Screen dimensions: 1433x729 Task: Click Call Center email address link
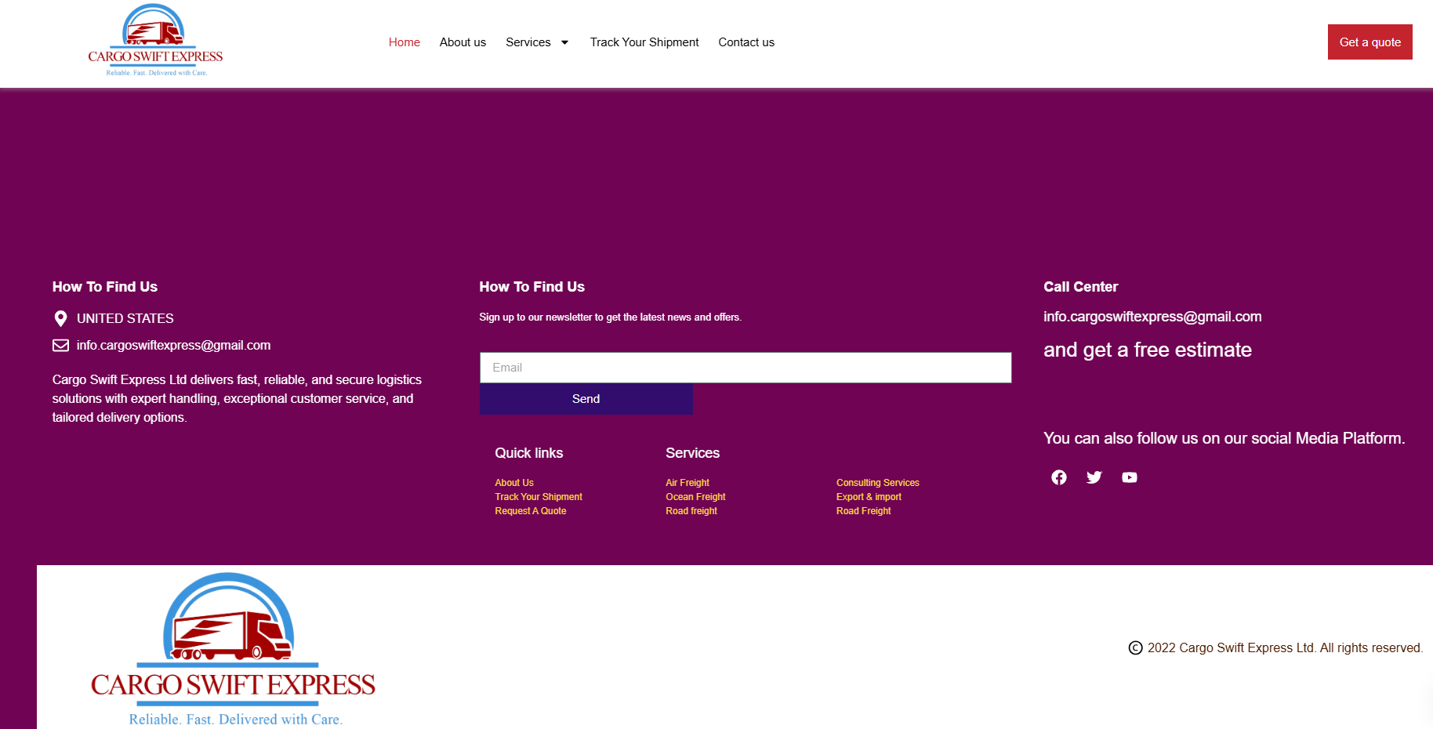click(x=1152, y=317)
